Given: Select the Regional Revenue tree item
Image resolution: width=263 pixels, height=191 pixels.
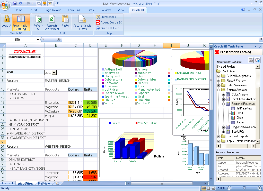Looking at the screenshot, I should click(243, 104).
